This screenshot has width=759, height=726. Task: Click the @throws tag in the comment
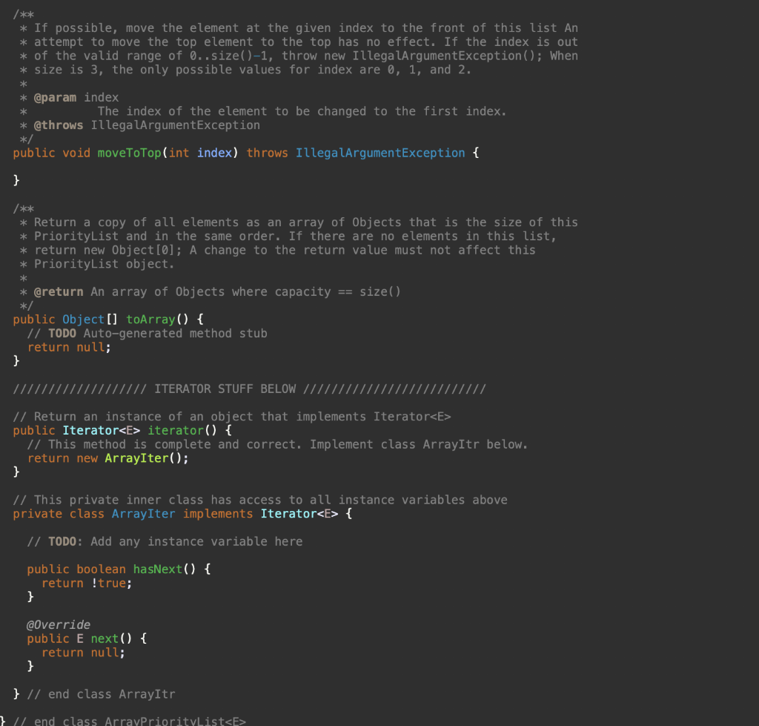(59, 125)
